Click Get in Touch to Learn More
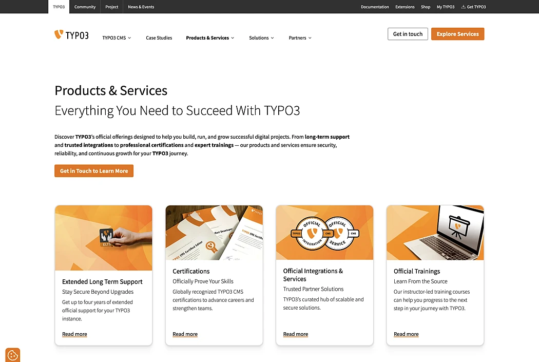Image resolution: width=539 pixels, height=362 pixels. click(x=94, y=171)
